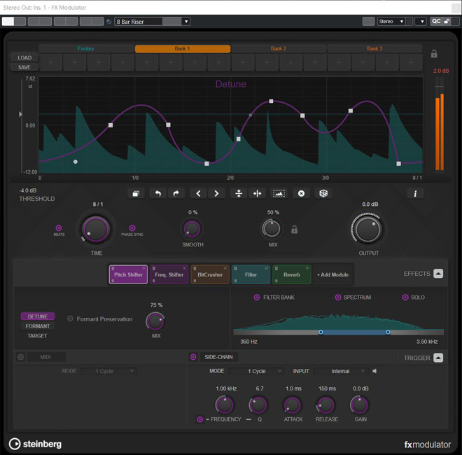
Task: Remove the Freq. Shifter module with its X
Action: click(x=184, y=268)
